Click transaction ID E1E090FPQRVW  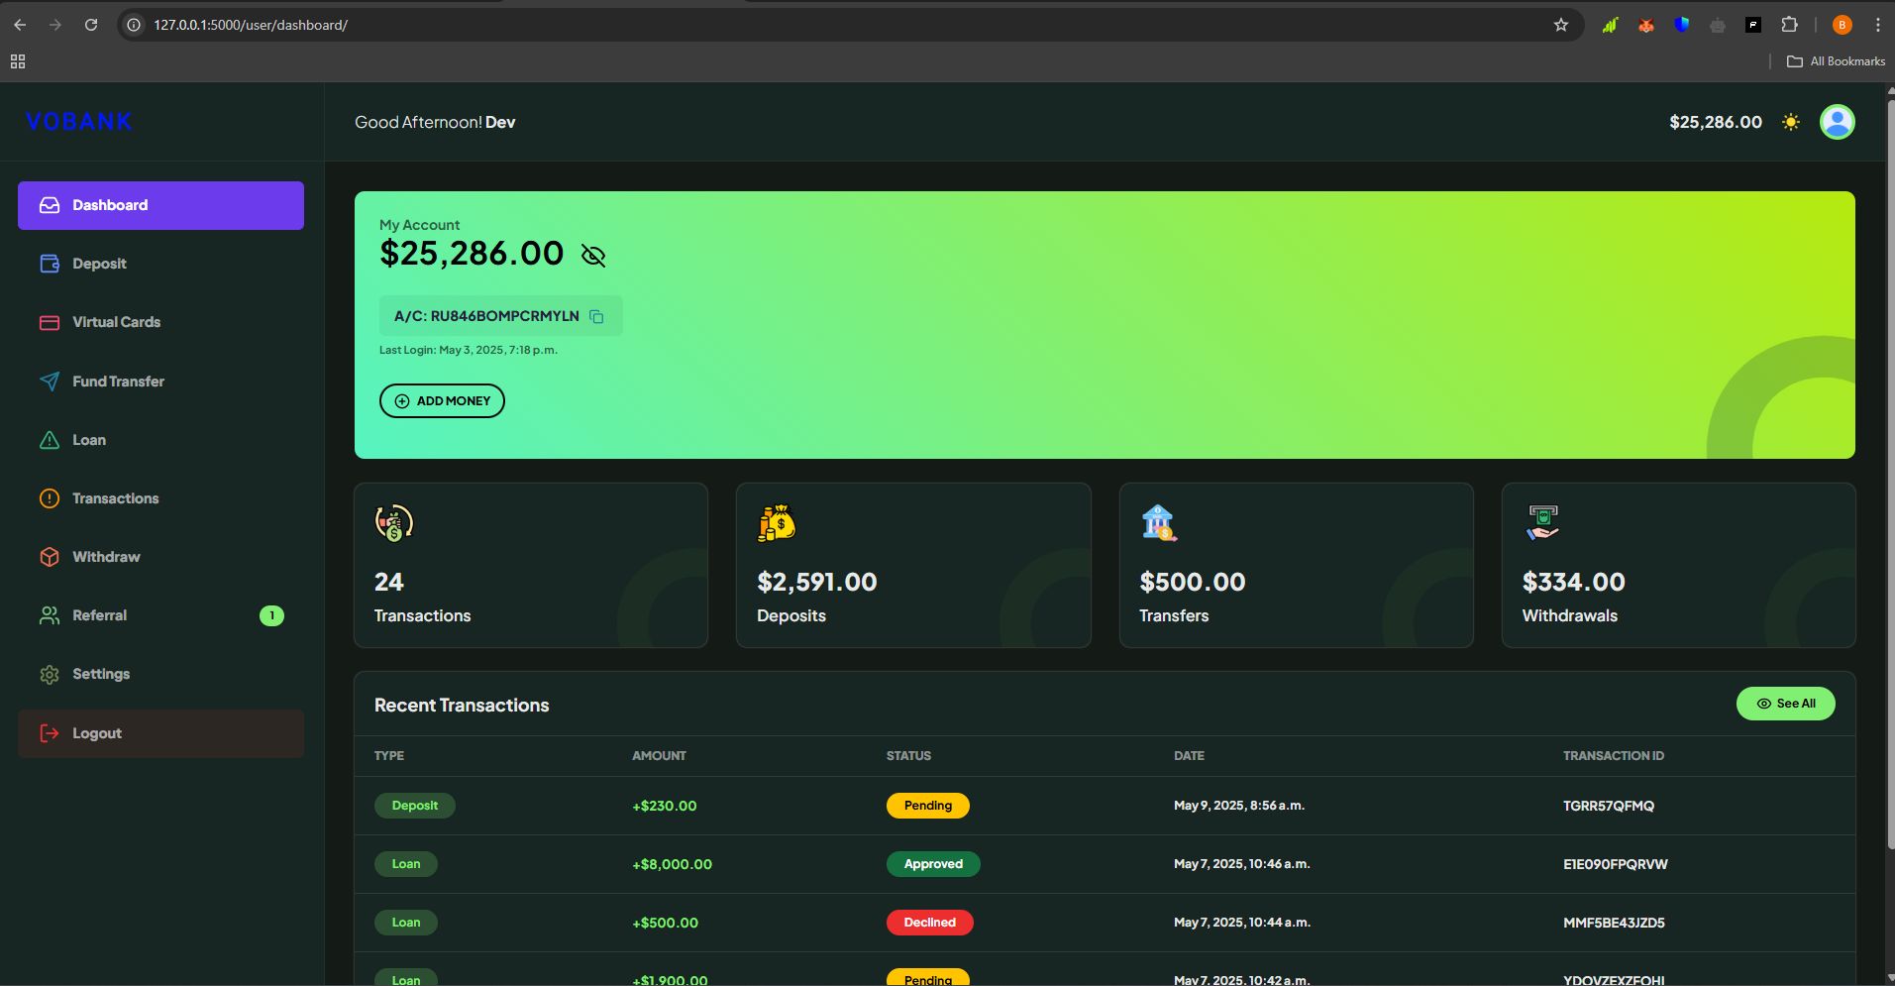click(x=1616, y=864)
